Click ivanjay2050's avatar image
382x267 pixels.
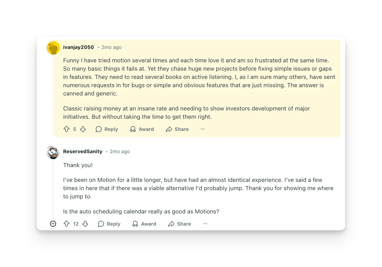coord(53,48)
